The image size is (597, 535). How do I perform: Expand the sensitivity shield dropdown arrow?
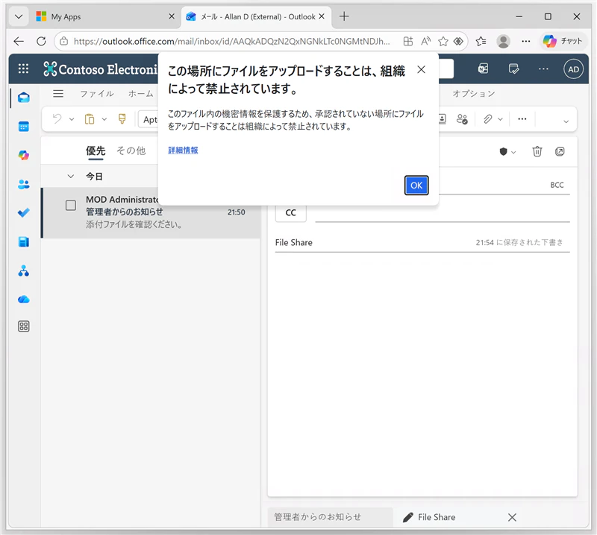coord(513,152)
